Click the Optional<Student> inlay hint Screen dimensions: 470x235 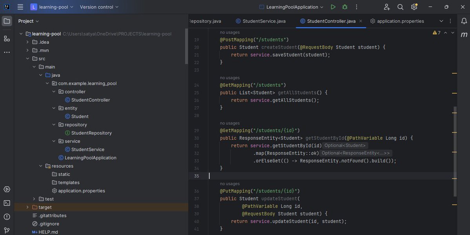pyautogui.click(x=345, y=145)
